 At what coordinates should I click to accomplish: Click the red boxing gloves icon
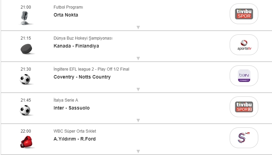25,142
